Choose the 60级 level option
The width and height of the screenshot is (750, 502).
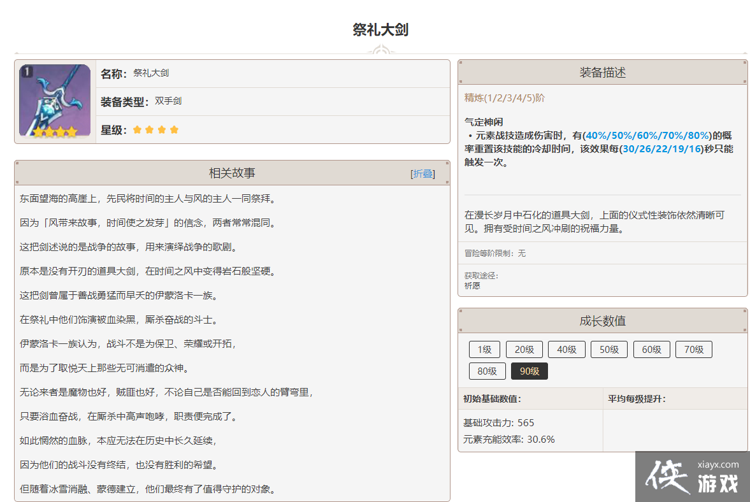click(651, 349)
